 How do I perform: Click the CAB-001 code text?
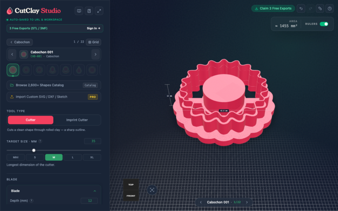coord(36,56)
